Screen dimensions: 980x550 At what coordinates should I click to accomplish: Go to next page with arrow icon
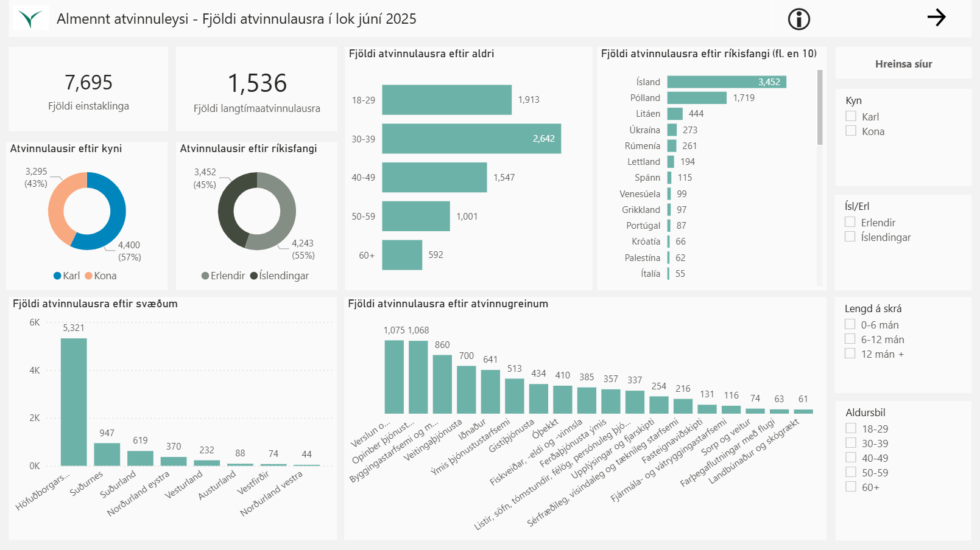936,17
